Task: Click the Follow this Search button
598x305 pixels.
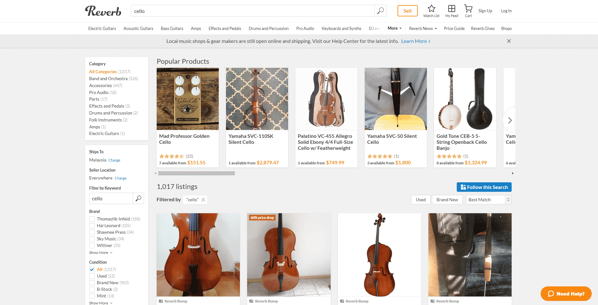Action: [484, 187]
